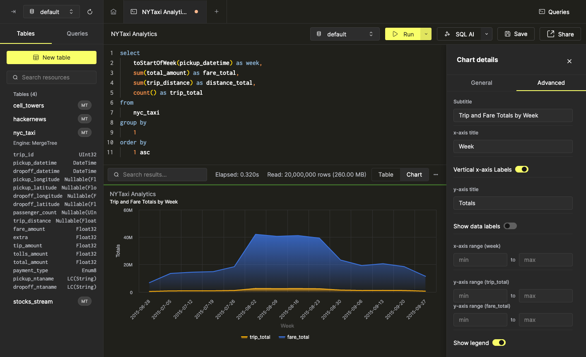
Task: Click the refresh icon beside the database selector
Action: click(x=90, y=12)
